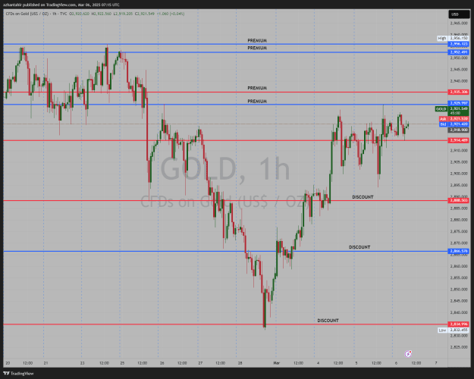Click PREMIUM text above the 2,956.123 line
The width and height of the screenshot is (474, 379).
[257, 40]
